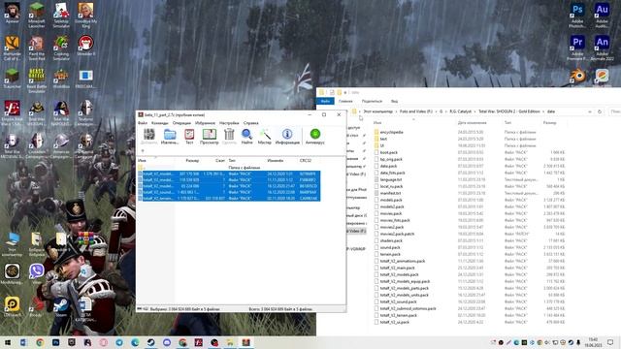Select language.txt in the Explorer file list
621x349 pixels.
(x=390, y=179)
